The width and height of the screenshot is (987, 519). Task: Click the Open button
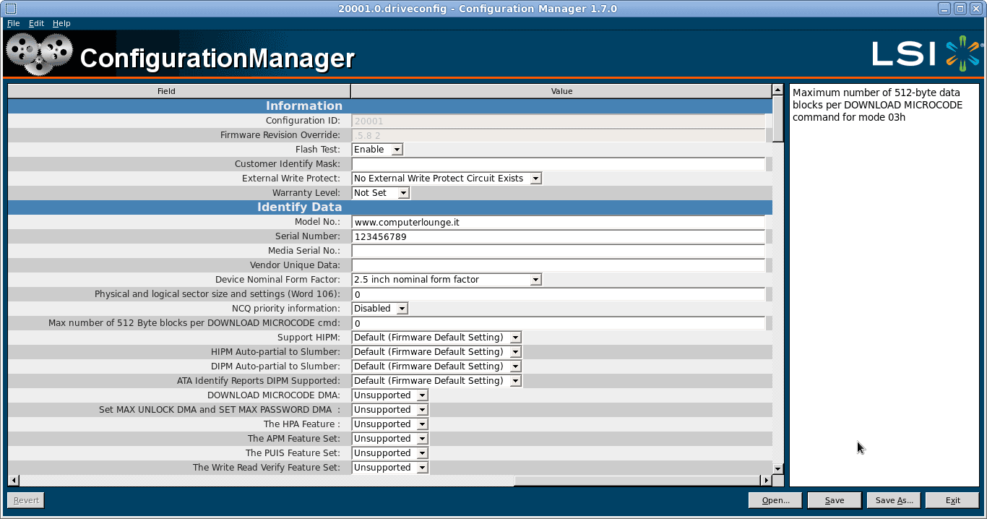coord(775,499)
